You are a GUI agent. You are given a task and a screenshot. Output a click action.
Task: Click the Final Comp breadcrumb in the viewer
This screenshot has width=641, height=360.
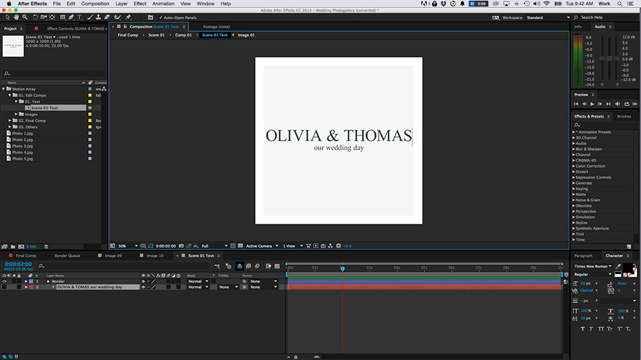pos(128,34)
